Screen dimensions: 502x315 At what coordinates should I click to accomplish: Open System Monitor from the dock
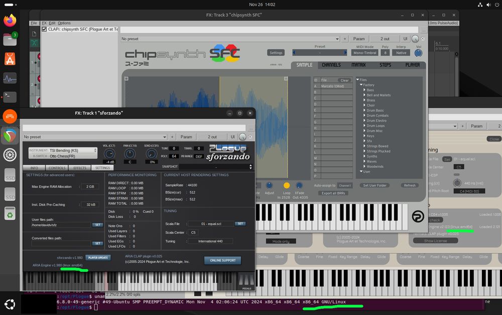point(10,78)
